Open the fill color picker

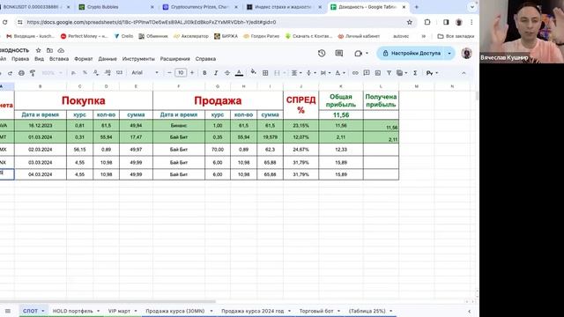coord(253,72)
